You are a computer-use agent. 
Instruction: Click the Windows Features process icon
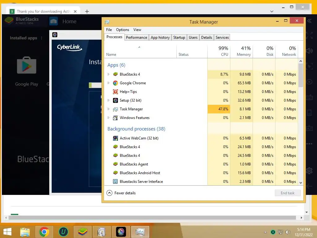(115, 118)
